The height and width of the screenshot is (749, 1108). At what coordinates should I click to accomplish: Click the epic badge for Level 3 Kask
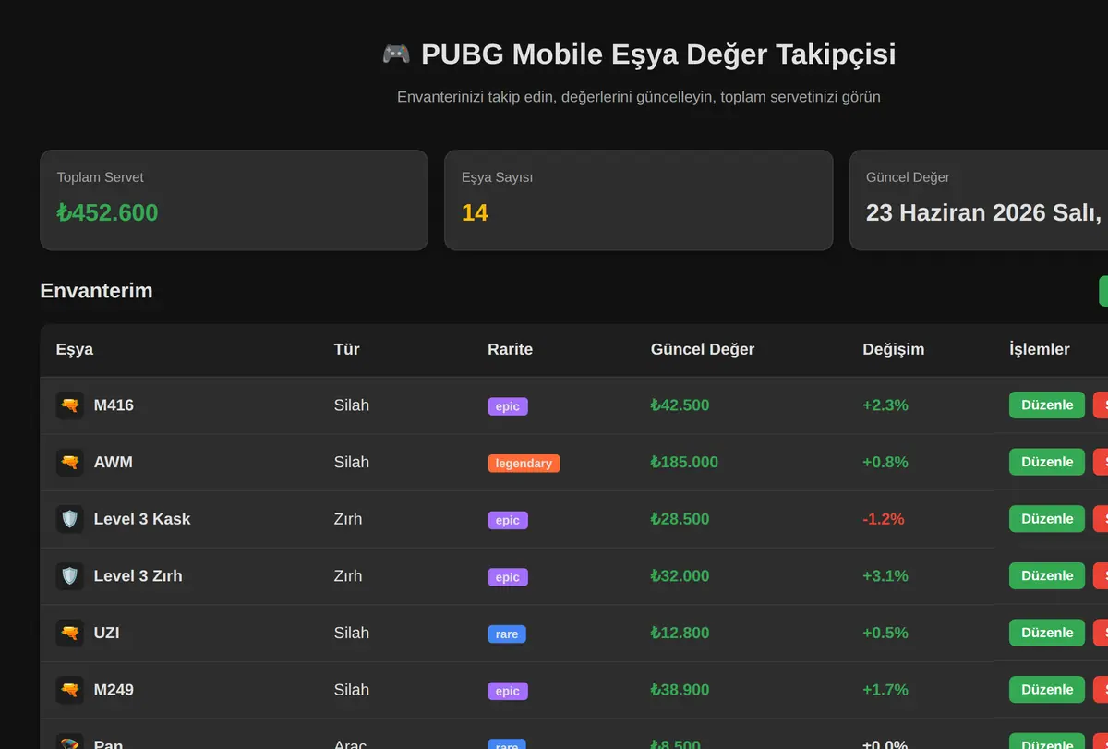[x=508, y=520]
